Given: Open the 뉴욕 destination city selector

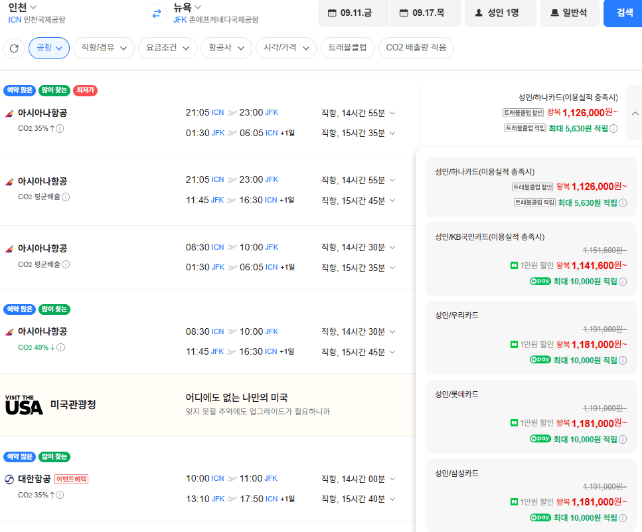Looking at the screenshot, I should (187, 7).
